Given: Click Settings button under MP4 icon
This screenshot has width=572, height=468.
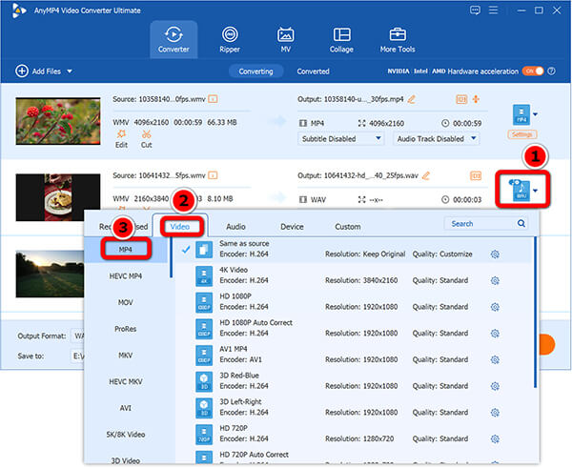Looking at the screenshot, I should tap(522, 134).
